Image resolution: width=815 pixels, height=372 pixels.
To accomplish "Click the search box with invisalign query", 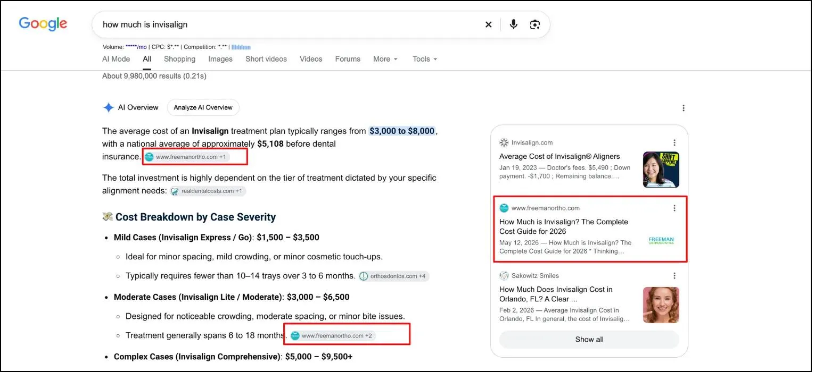I will click(320, 24).
